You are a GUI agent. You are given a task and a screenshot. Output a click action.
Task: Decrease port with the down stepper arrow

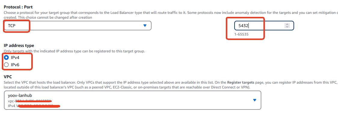coord(287,27)
